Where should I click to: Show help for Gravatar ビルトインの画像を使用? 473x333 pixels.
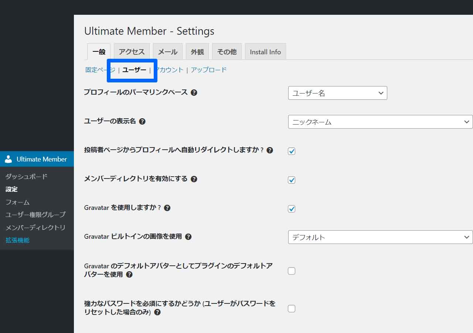coord(188,237)
